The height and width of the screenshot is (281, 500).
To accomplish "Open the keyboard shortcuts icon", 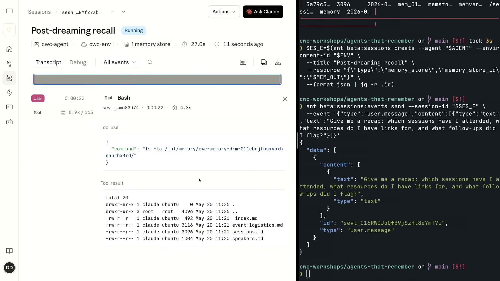I will tap(243, 62).
